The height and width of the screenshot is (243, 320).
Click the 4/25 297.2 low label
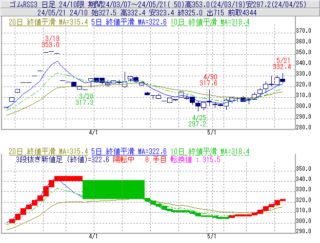[x=197, y=121]
